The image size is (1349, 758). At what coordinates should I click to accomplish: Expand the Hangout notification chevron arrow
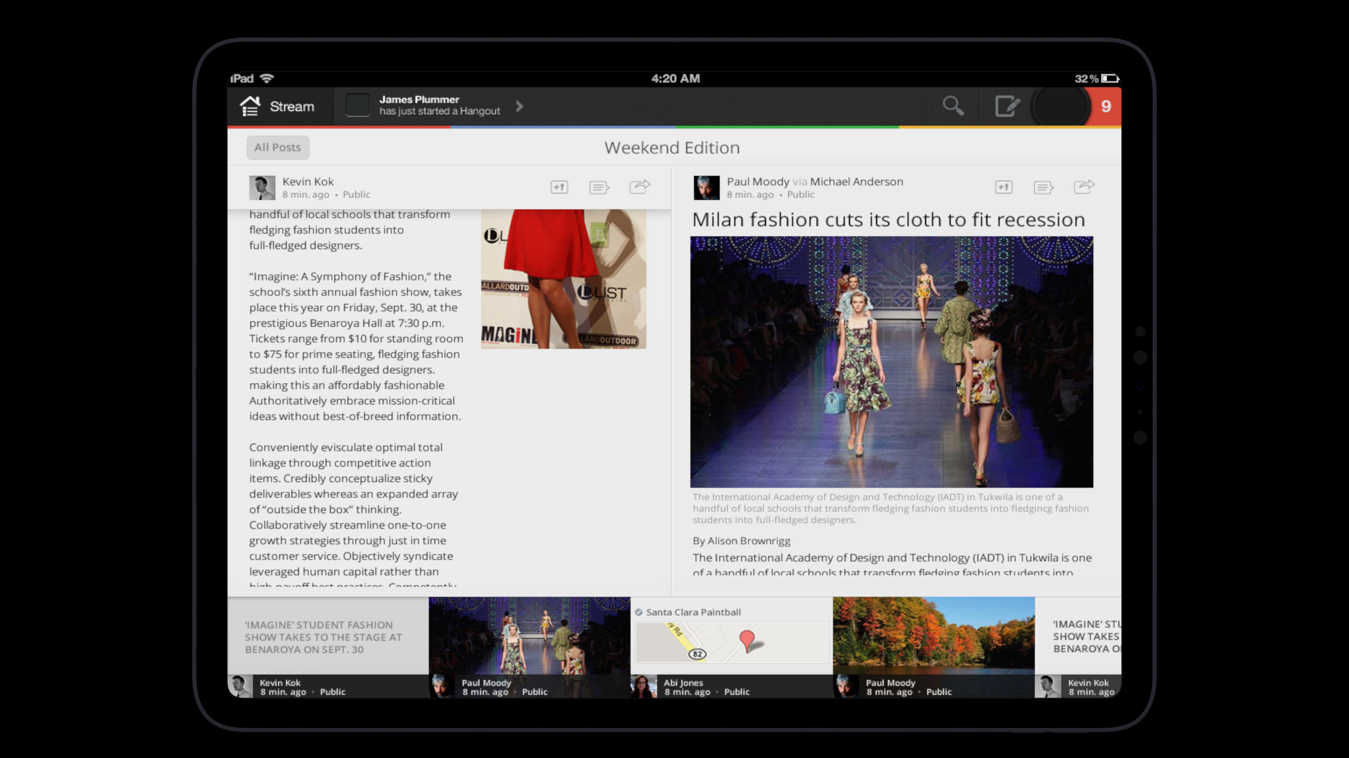pyautogui.click(x=519, y=106)
